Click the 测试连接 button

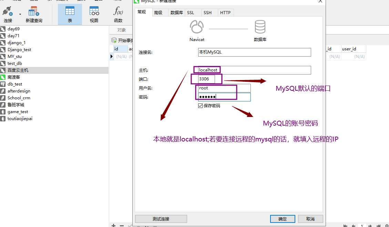click(x=161, y=219)
